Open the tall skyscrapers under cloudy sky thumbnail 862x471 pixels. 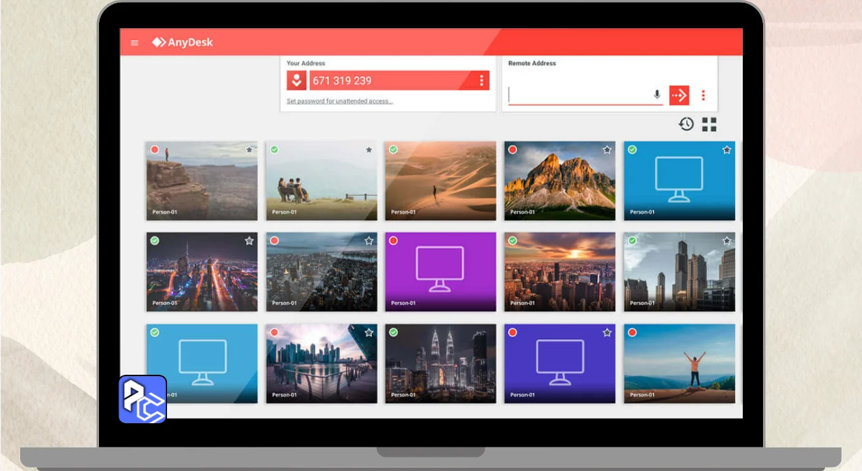click(679, 272)
